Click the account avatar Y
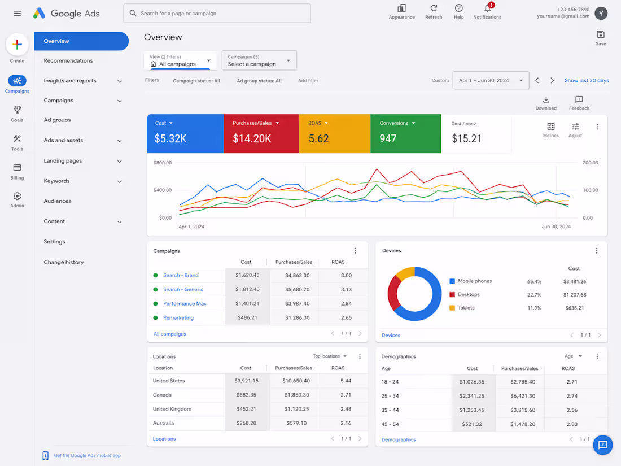The image size is (621, 466). click(601, 14)
